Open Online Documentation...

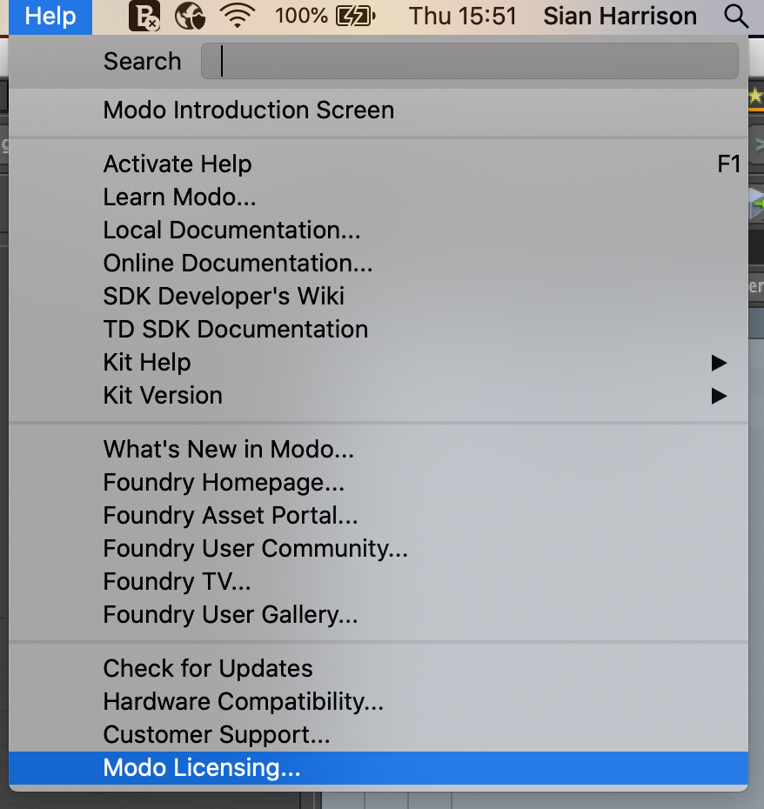coord(379,263)
